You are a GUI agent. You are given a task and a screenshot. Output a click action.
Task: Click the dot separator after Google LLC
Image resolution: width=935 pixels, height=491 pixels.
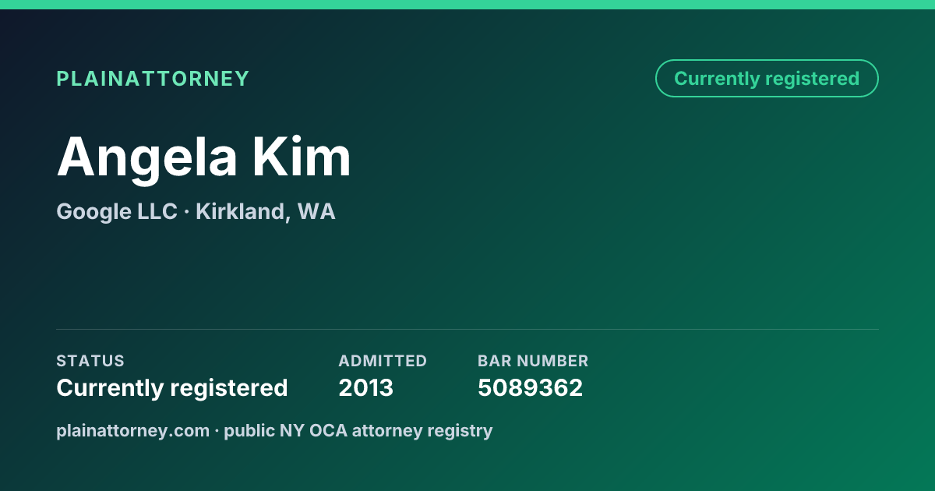coord(187,212)
